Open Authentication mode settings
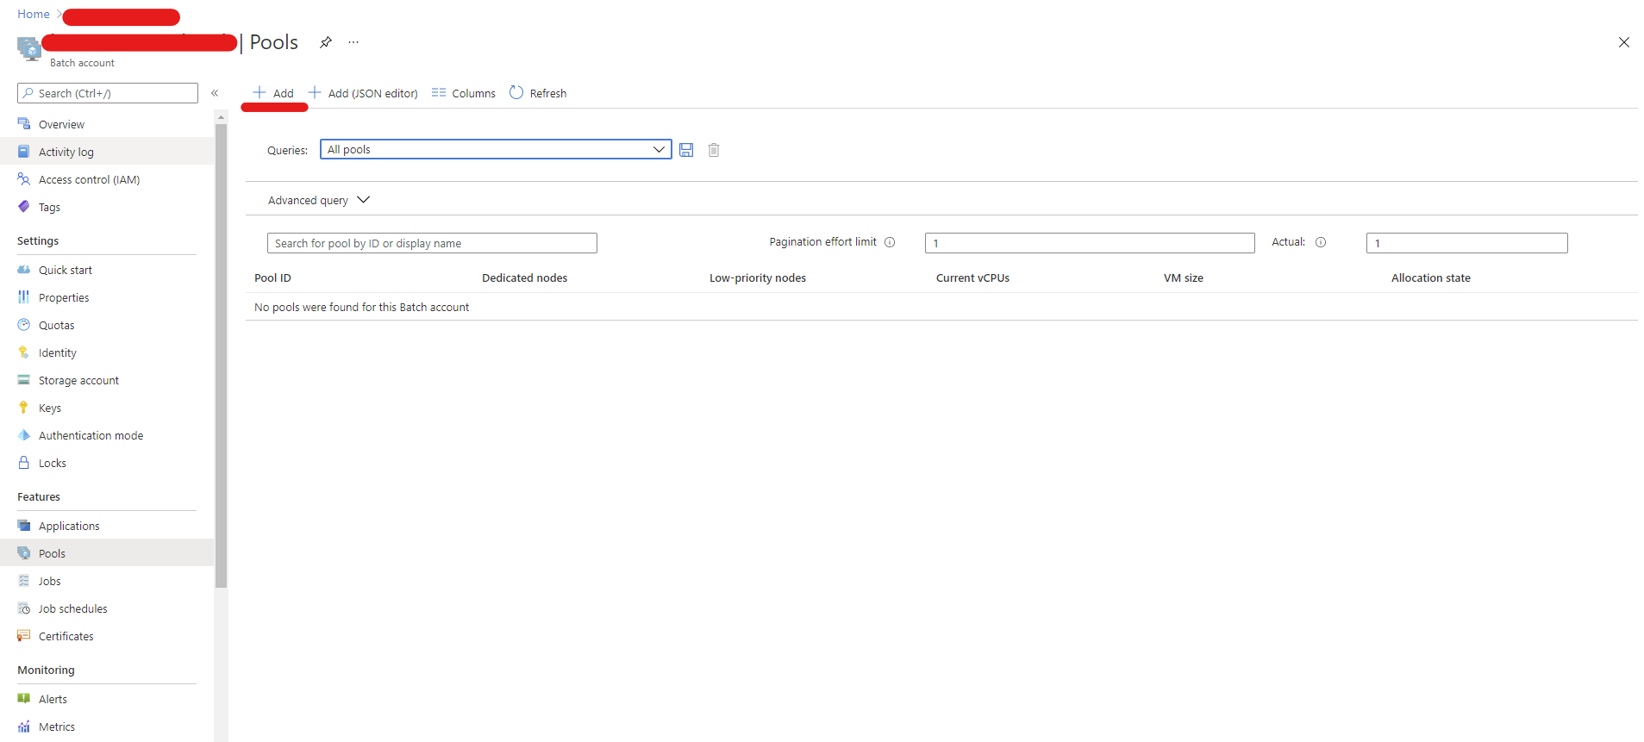 pos(107,435)
